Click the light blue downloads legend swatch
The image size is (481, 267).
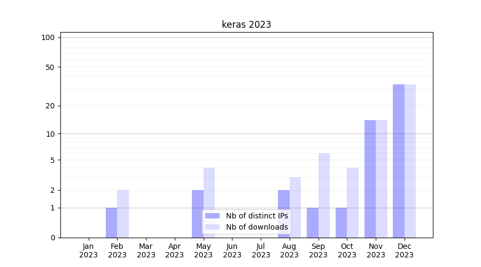point(212,227)
